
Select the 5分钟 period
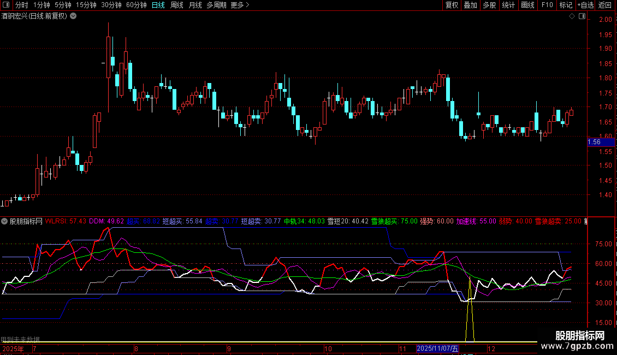(63, 5)
